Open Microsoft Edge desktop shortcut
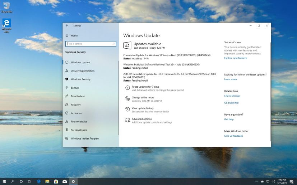 tap(6, 25)
